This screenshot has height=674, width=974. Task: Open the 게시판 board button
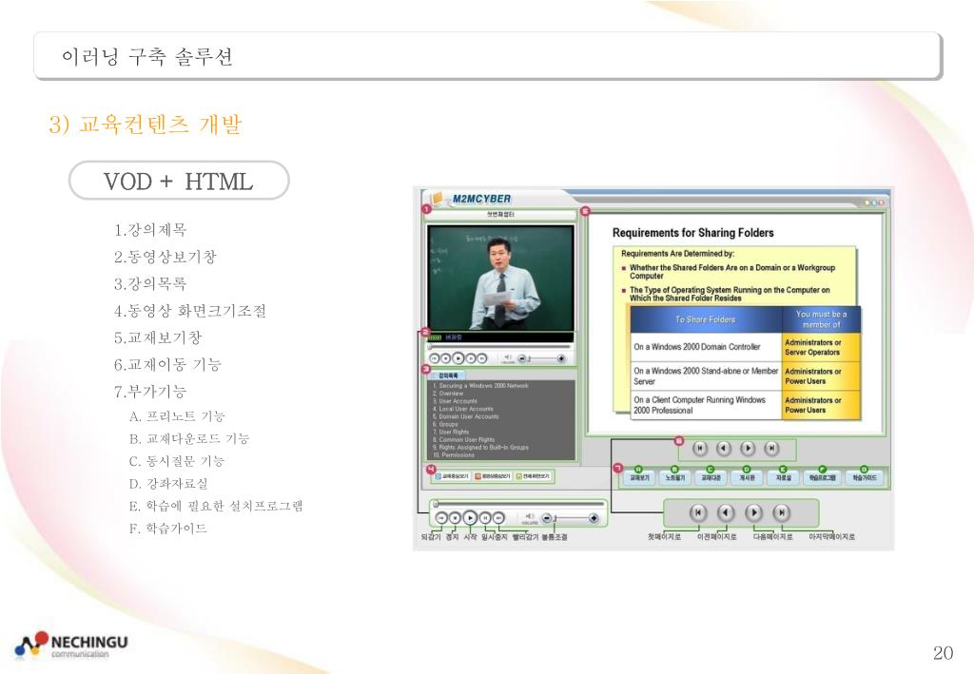pyautogui.click(x=747, y=478)
